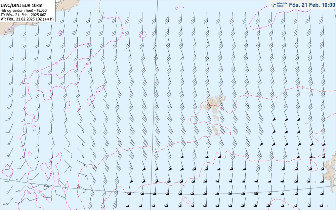Select the 'VT: Fös.. 21.02.2025 10Z (+4 h)' line
The image size is (336, 210).
click(27, 19)
